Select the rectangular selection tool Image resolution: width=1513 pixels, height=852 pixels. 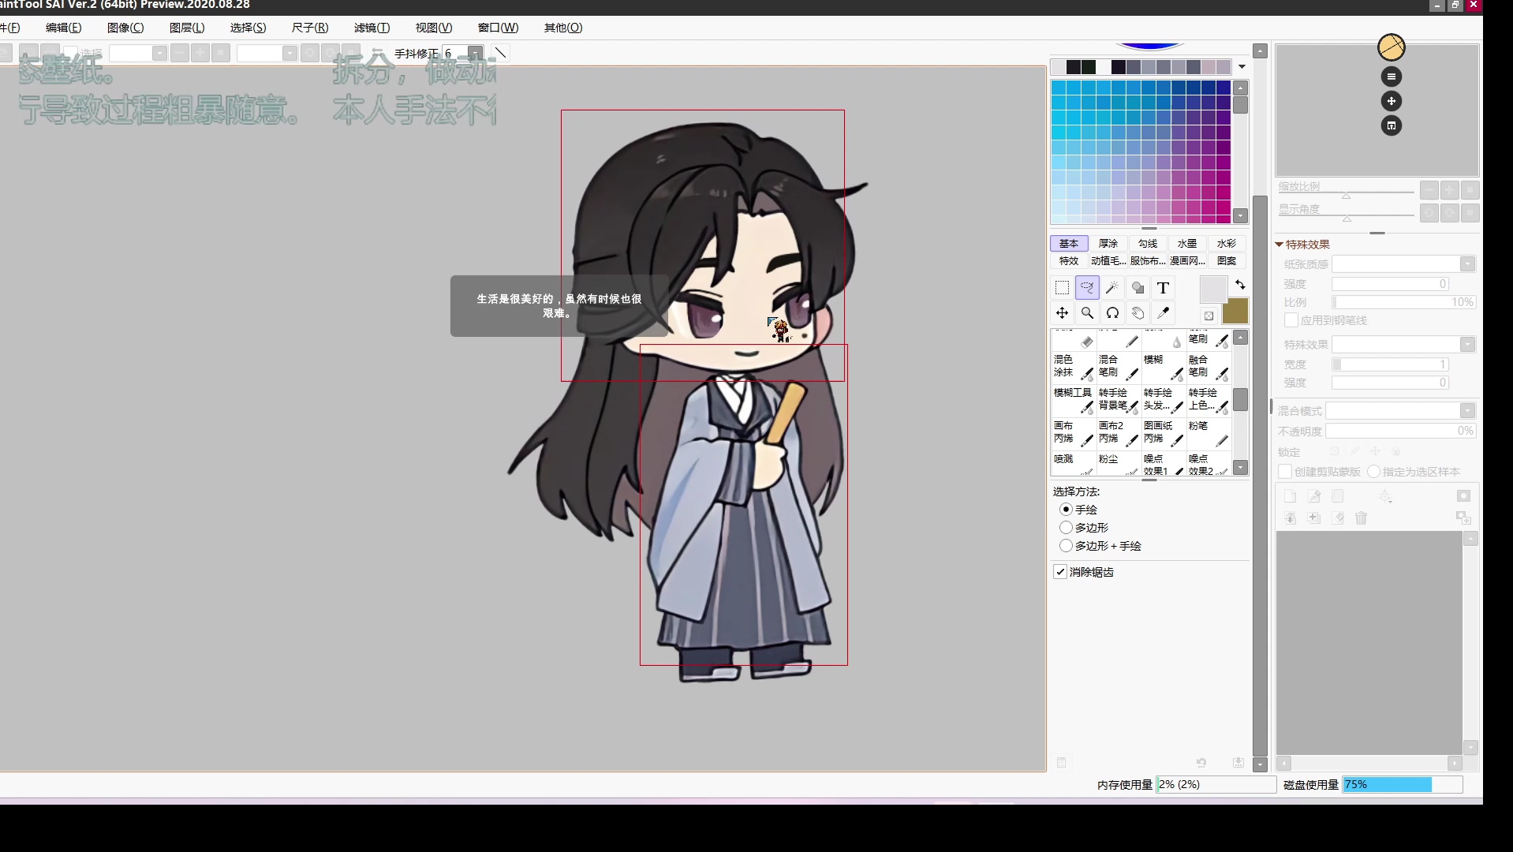pos(1062,288)
